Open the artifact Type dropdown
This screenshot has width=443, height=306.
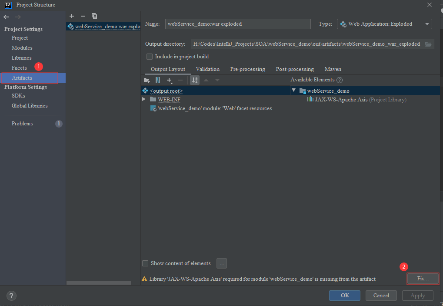[384, 24]
